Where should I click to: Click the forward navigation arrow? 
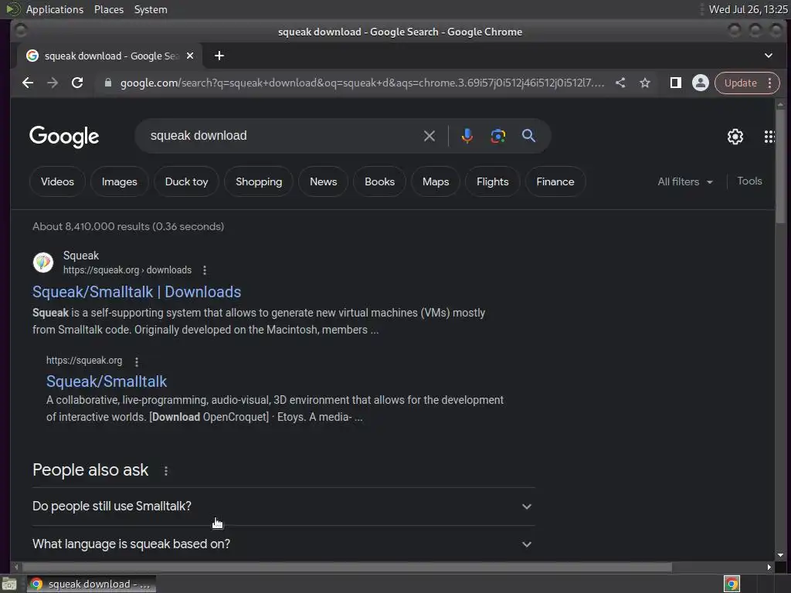click(x=53, y=83)
